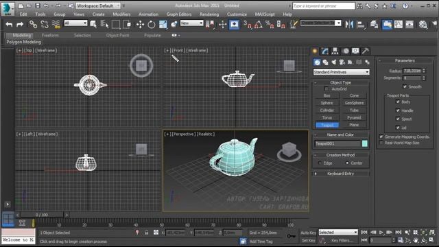Viewport: 439px width, 247px height.
Task: Toggle 3D Snaps button
Action: (247, 25)
